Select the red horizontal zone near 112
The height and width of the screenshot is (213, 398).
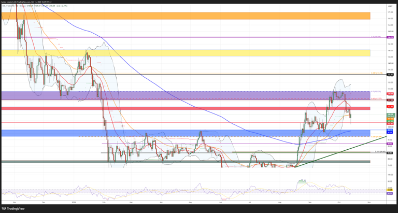(186, 108)
